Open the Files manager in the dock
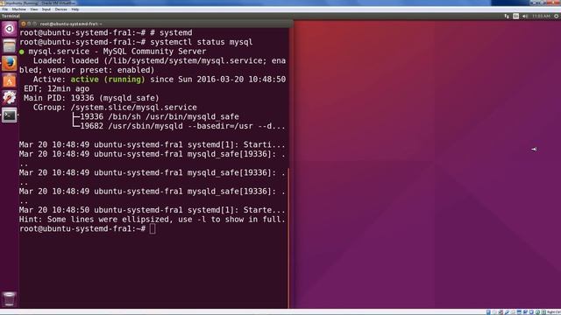Viewport: 561px width, 315px height. 10,46
